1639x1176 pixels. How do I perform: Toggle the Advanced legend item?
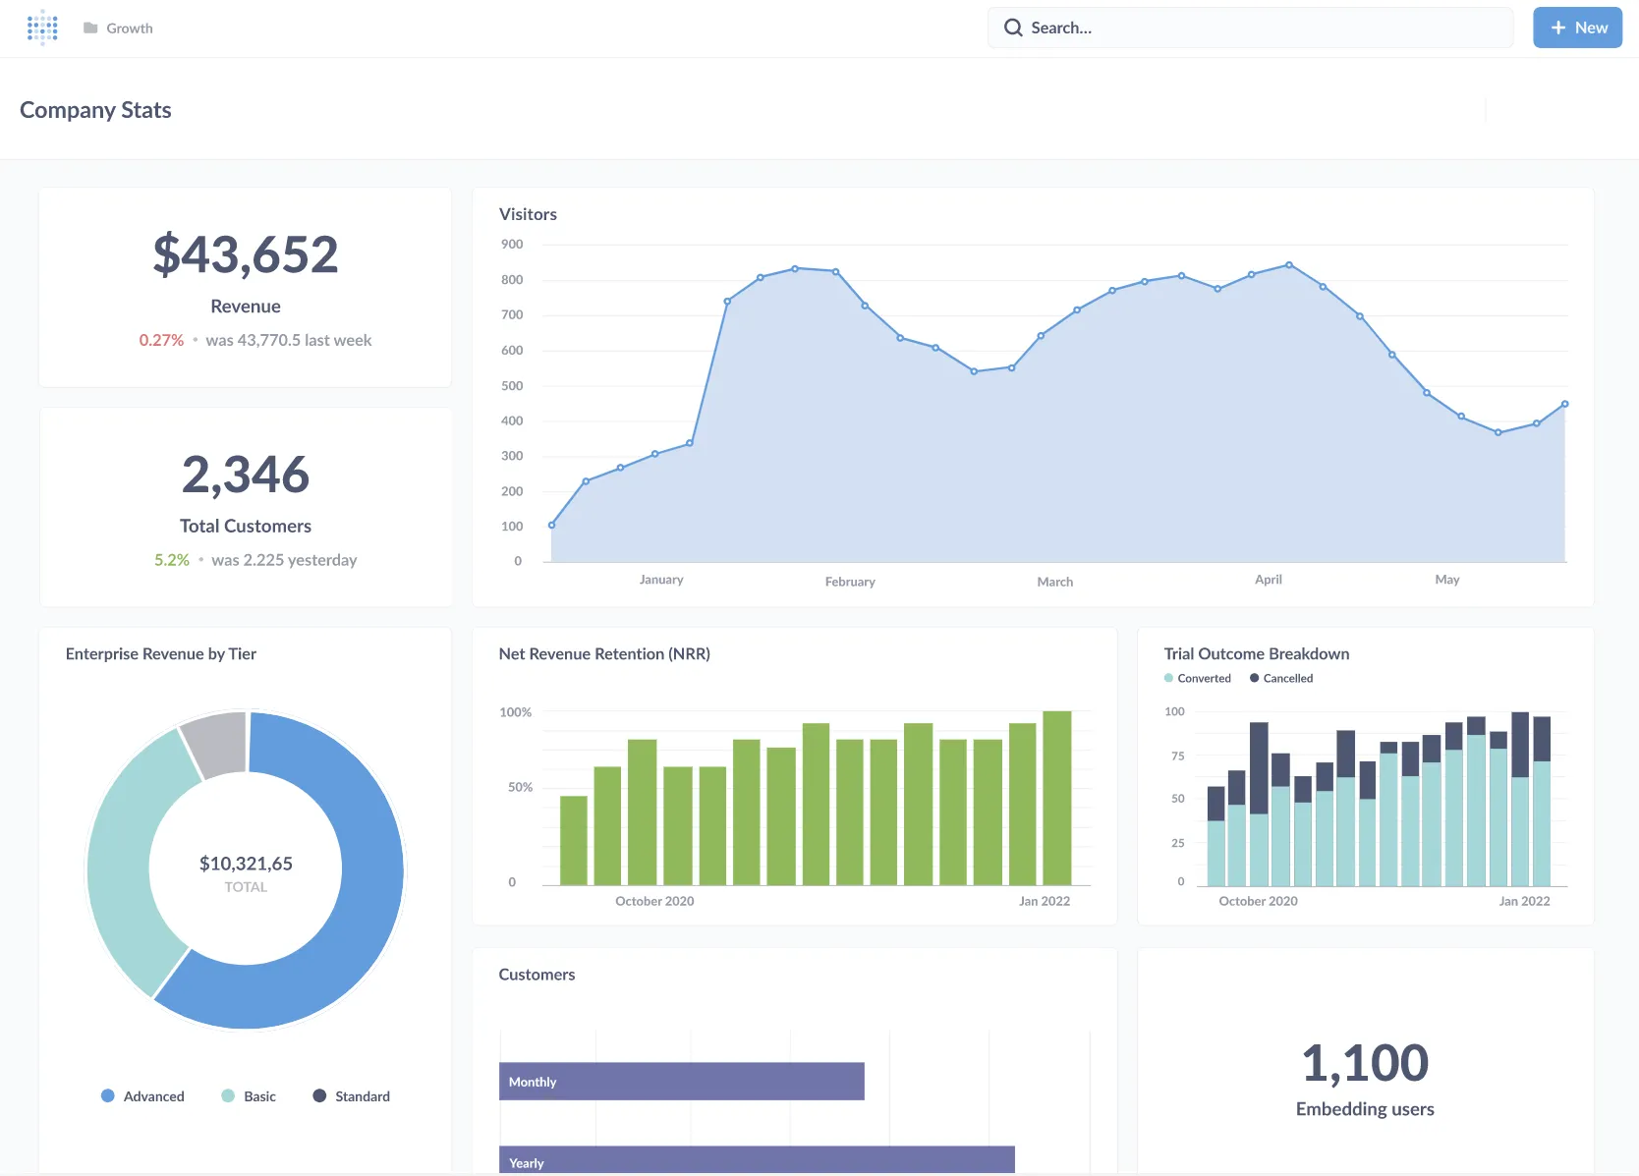[142, 1095]
